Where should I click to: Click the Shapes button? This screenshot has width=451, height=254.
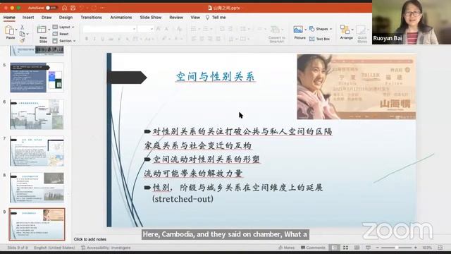click(321, 29)
